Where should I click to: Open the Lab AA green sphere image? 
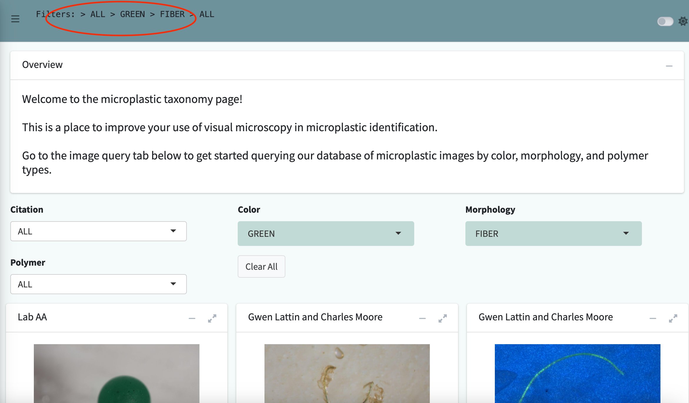pos(117,374)
